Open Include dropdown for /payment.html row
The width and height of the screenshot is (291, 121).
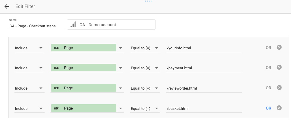29,68
